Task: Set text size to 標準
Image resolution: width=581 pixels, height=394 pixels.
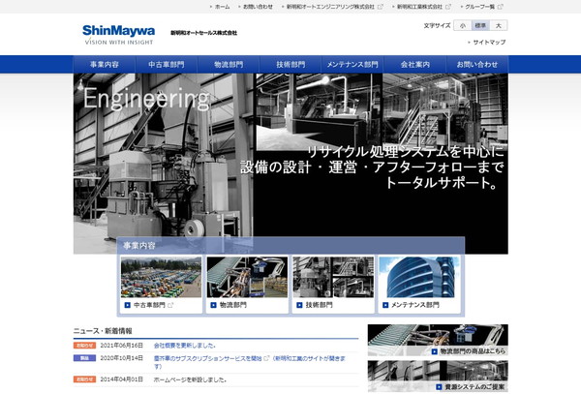Action: [480, 25]
